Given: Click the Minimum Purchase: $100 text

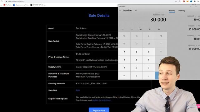Looking at the screenshot, I should pyautogui.click(x=87, y=74).
